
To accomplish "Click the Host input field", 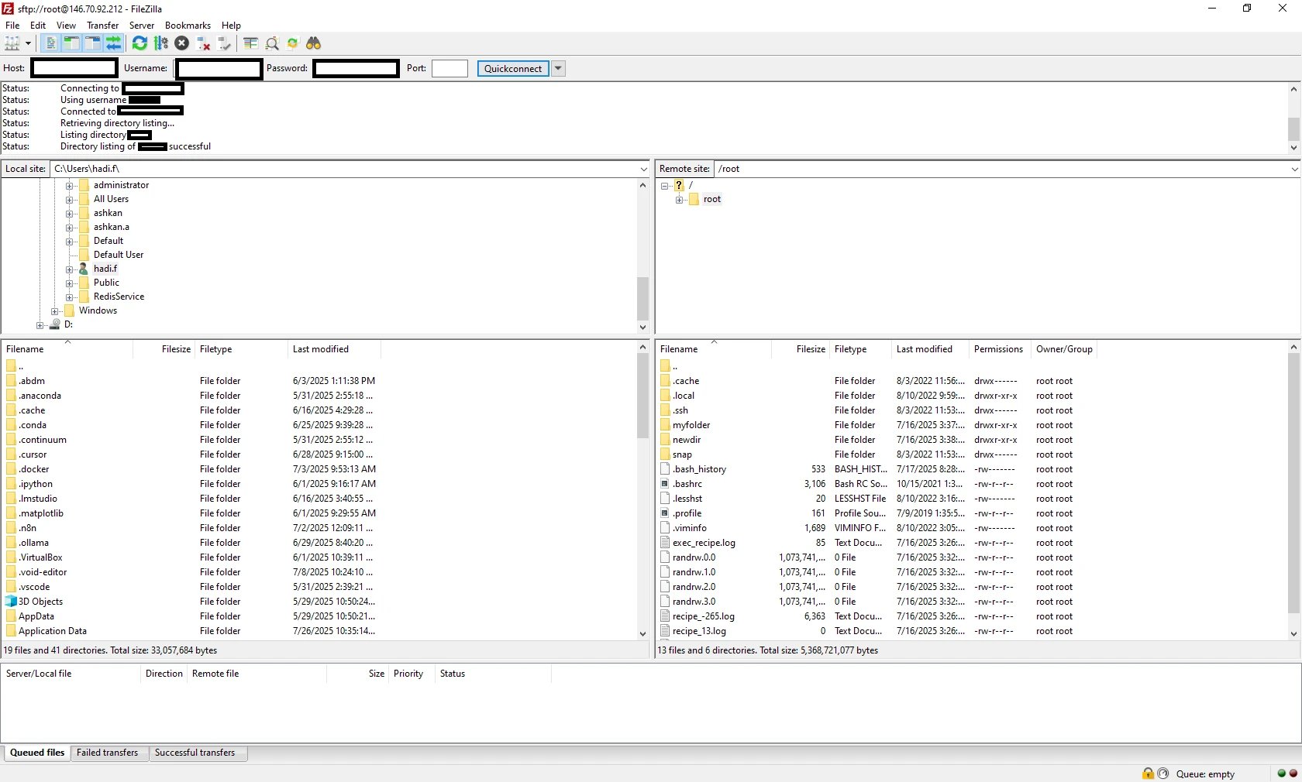I will 74,68.
